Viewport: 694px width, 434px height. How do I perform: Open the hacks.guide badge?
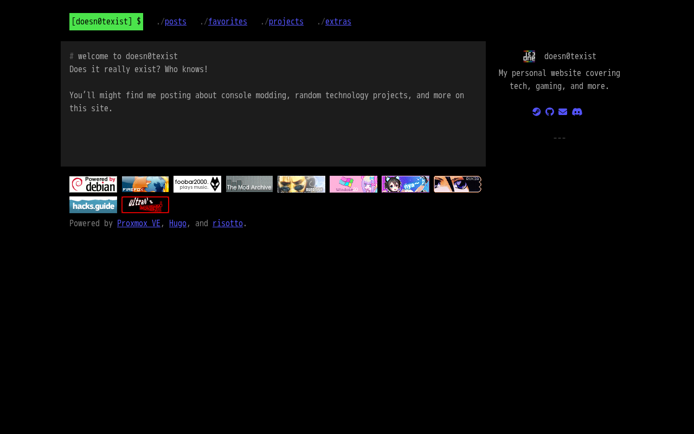click(x=93, y=205)
